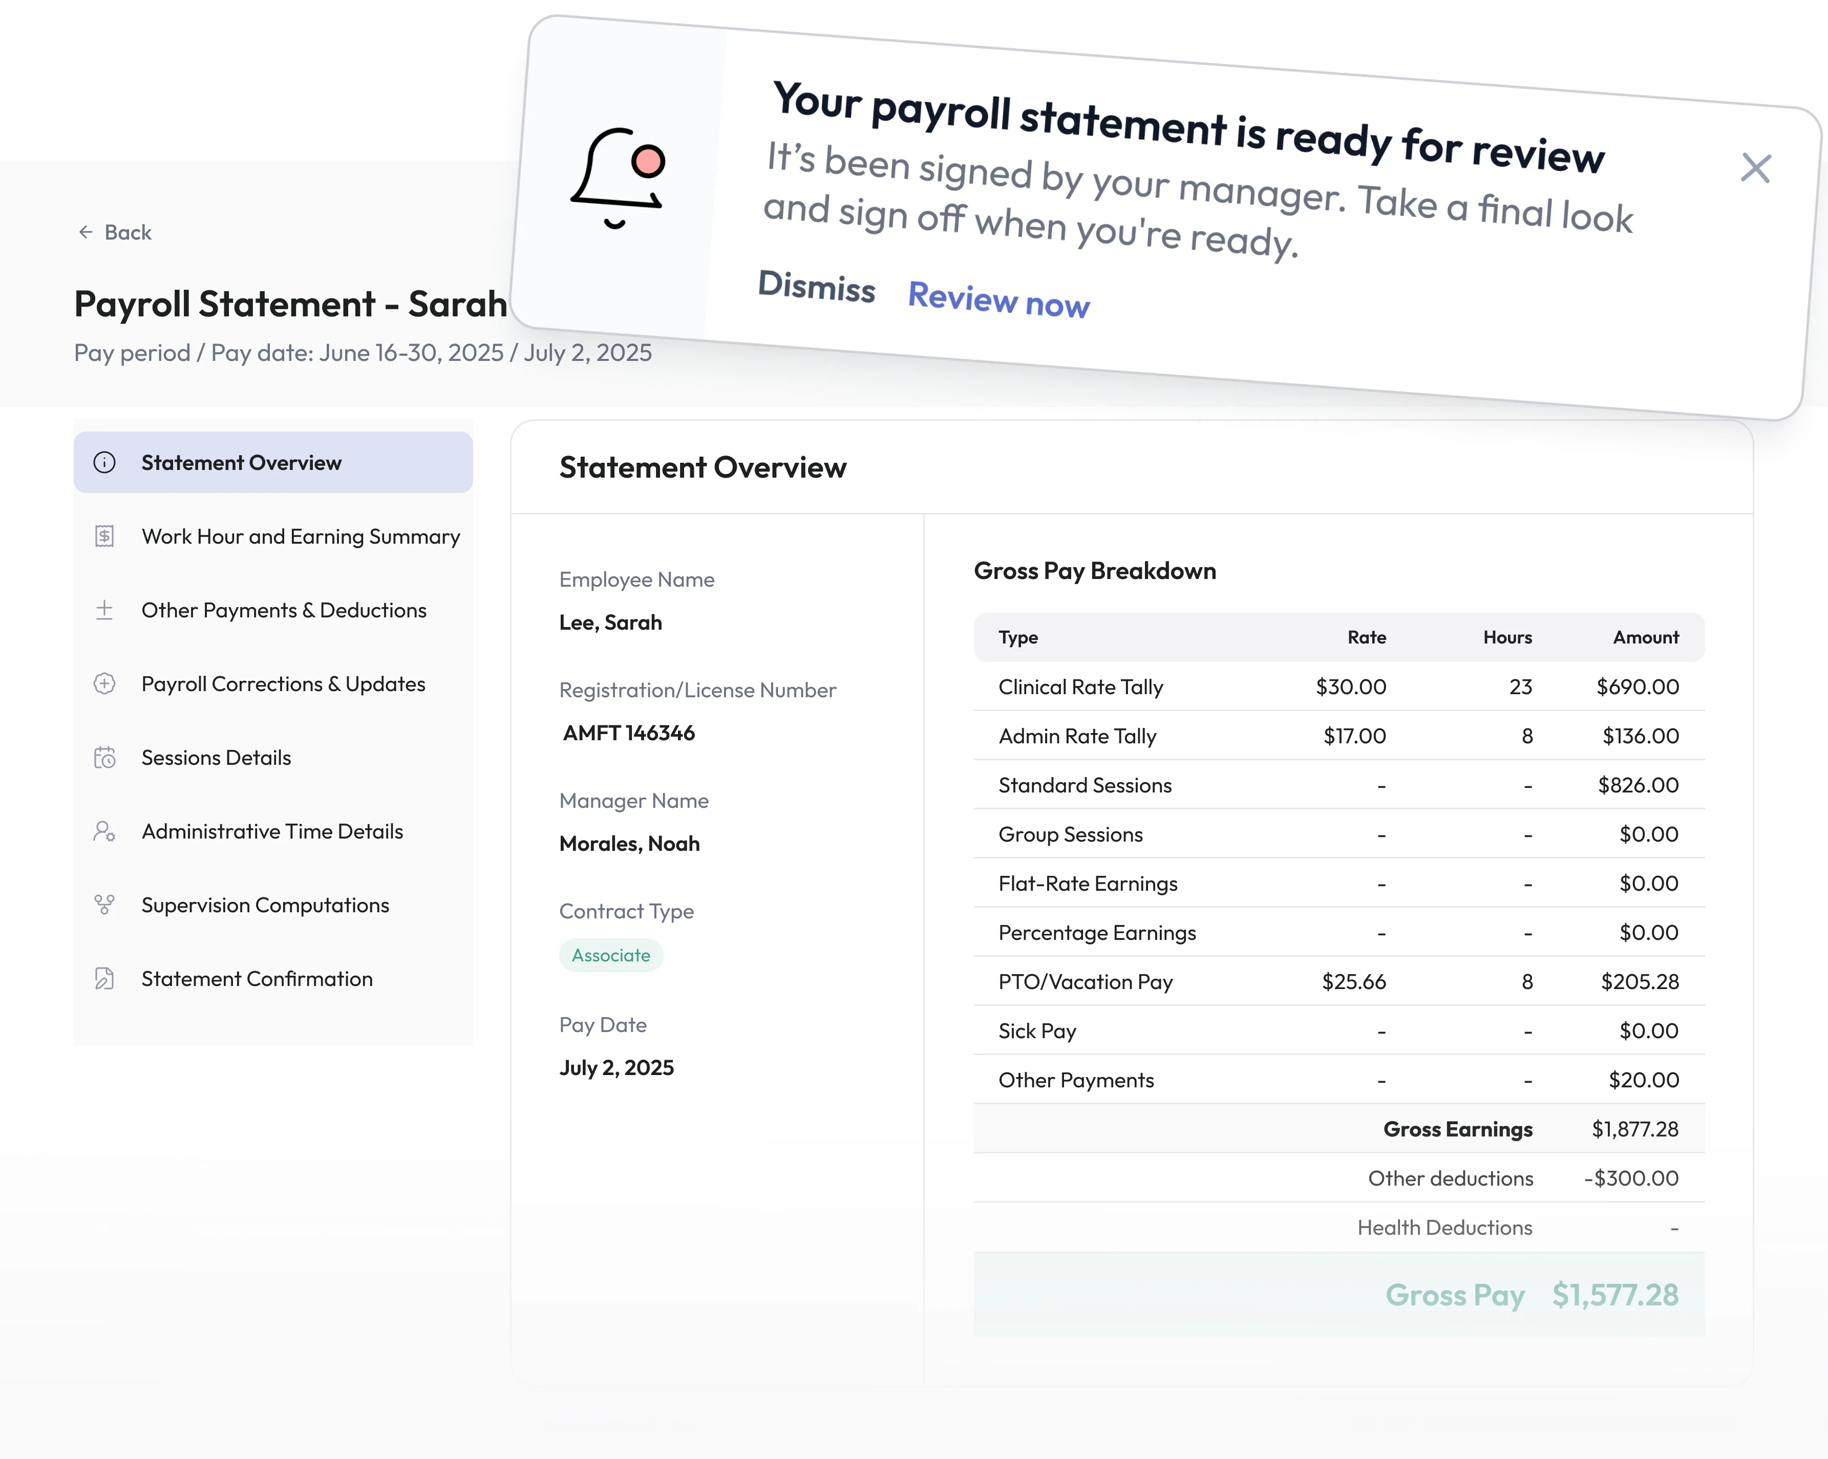This screenshot has width=1828, height=1459.
Task: Close the payroll notification banner
Action: pyautogui.click(x=1755, y=168)
